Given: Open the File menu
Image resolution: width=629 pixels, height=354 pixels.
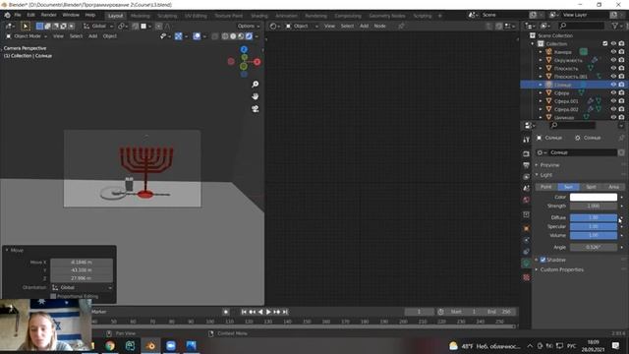Looking at the screenshot, I should tap(18, 15).
